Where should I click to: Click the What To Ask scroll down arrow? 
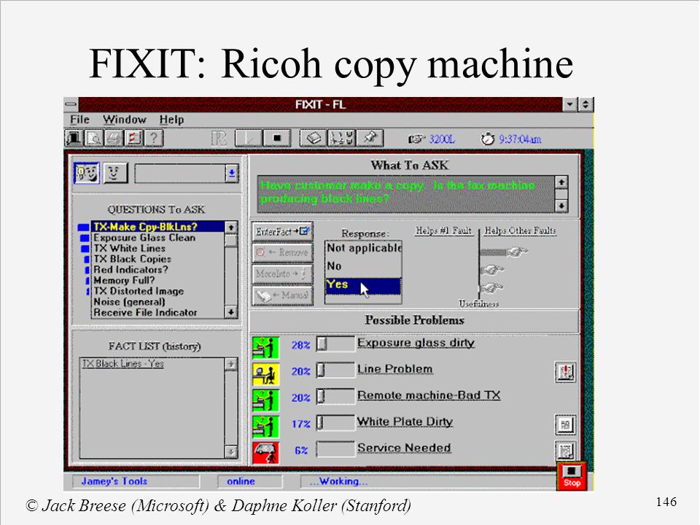[561, 206]
